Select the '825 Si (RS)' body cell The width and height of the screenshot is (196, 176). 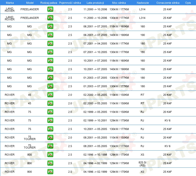142,164
